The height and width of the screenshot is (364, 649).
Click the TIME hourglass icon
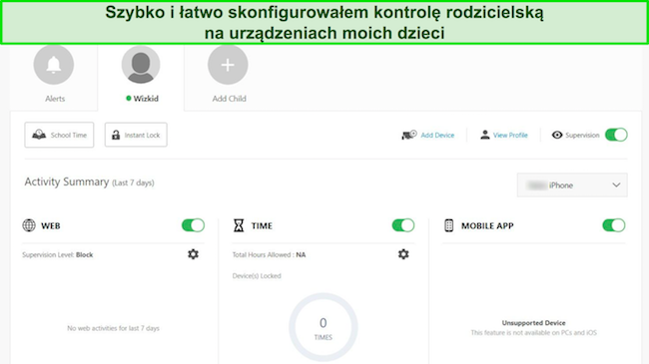click(x=239, y=225)
